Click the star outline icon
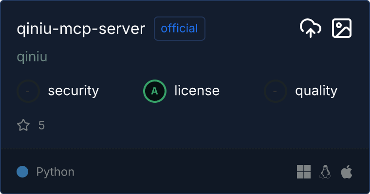The height and width of the screenshot is (194, 370). (23, 126)
